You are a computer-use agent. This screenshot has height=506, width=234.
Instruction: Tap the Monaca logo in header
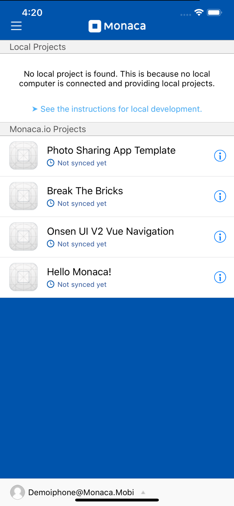(x=117, y=26)
